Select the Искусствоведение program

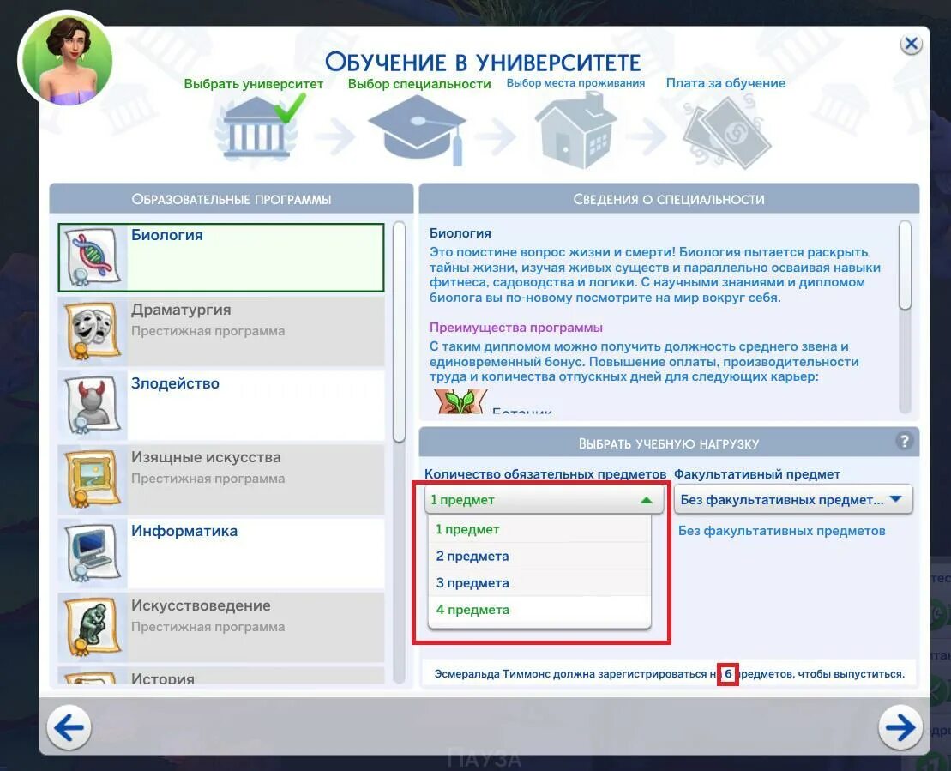tap(221, 627)
